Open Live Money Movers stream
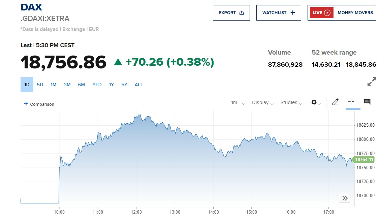The image size is (381, 218). click(342, 13)
